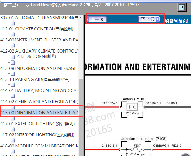This screenshot has height=156, width=191.
Task: Click page icon under 417-02 INTERIOR LIGHTING
Action: (13, 140)
